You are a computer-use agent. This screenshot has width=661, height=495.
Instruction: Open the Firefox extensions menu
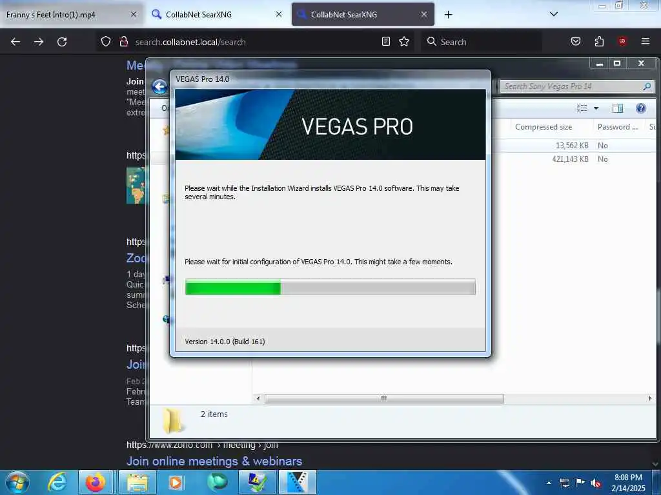pos(599,41)
